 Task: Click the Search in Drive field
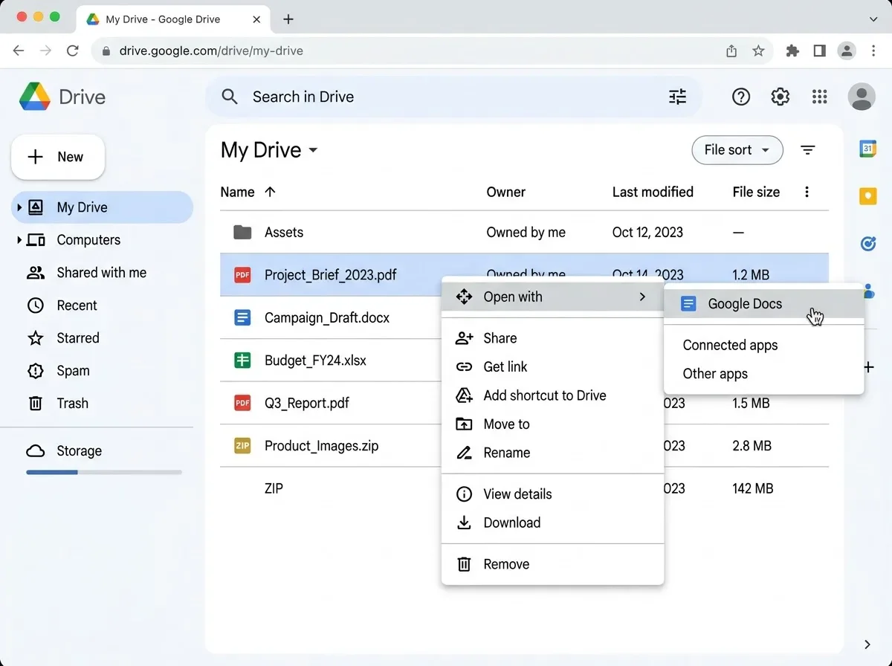tap(453, 97)
